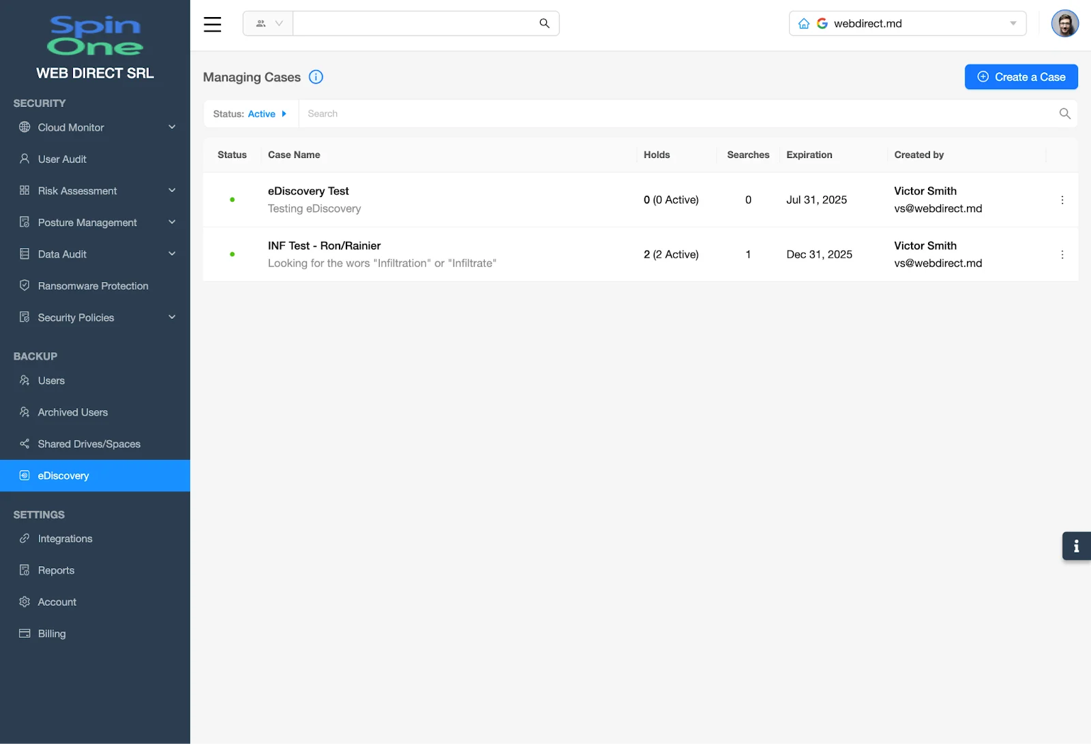Click the hamburger menu to collapse the sidebar
The width and height of the screenshot is (1091, 744).
pos(212,23)
